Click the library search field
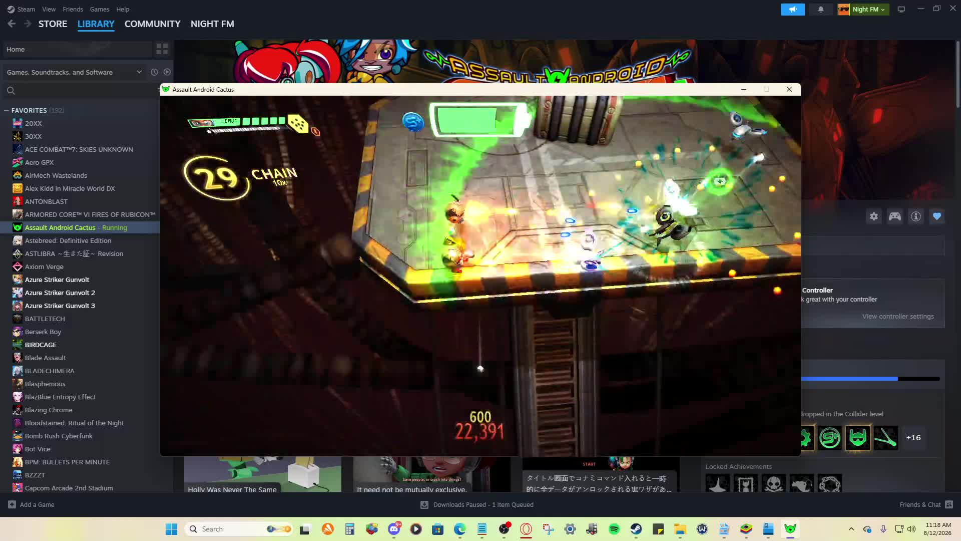This screenshot has height=541, width=961. (x=81, y=91)
